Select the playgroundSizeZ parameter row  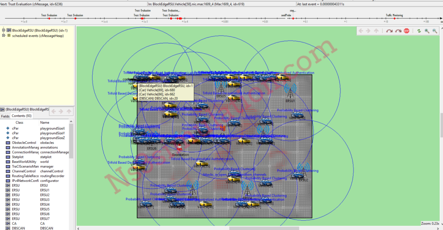[x=35, y=138]
